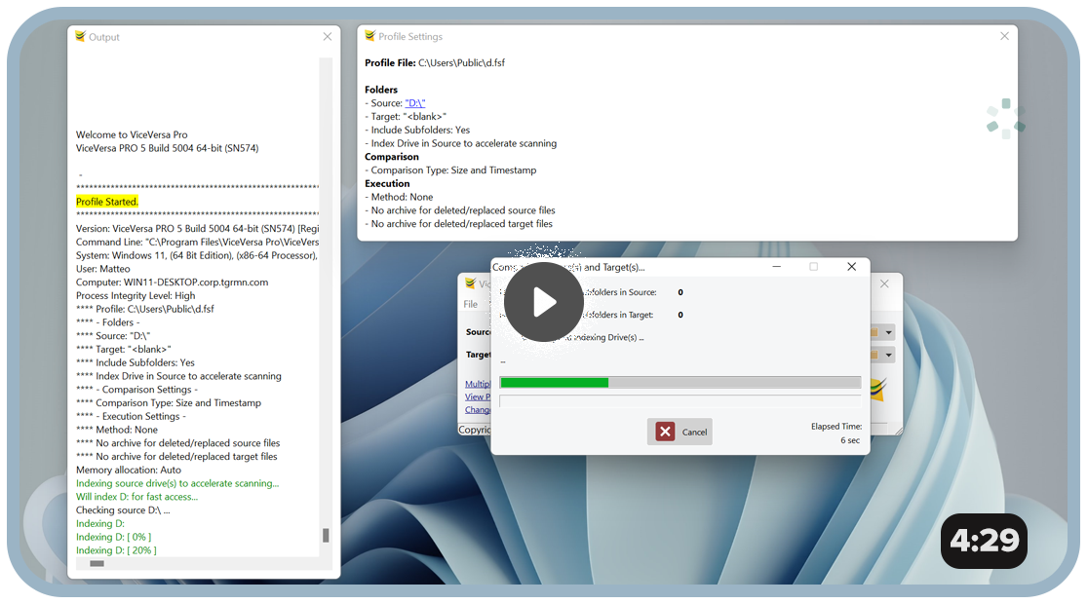Click the 4:29 video duration badge
Viewport: 1088px width, 604px height.
point(984,541)
